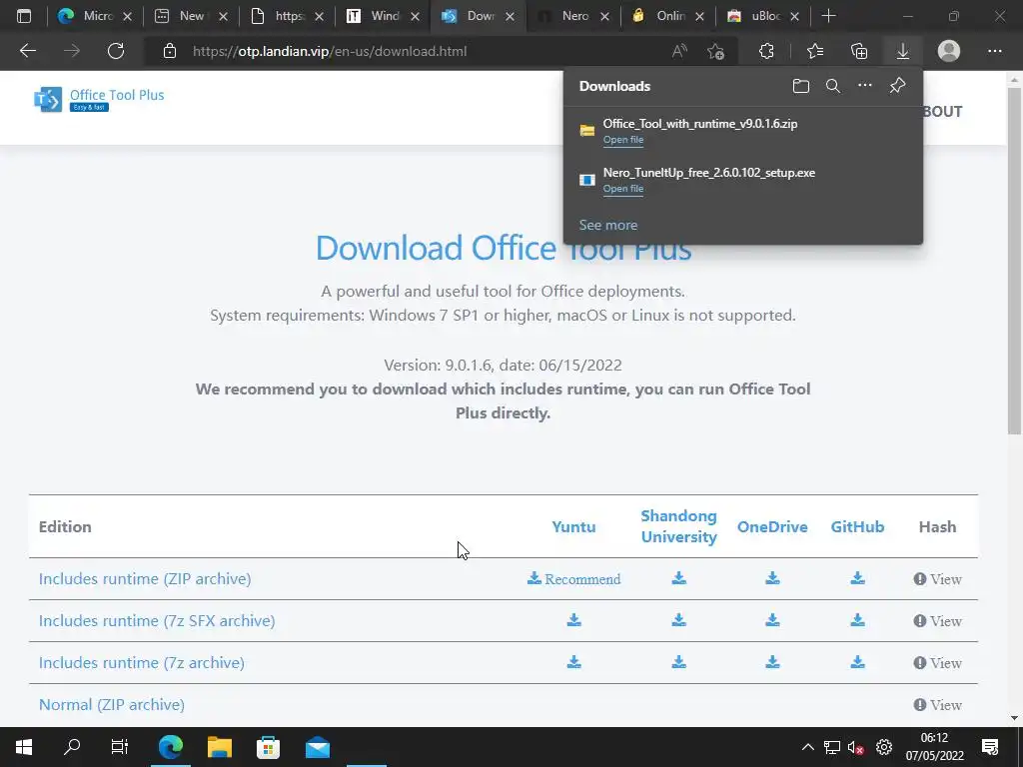Open Edge Settings and more menu

point(994,51)
